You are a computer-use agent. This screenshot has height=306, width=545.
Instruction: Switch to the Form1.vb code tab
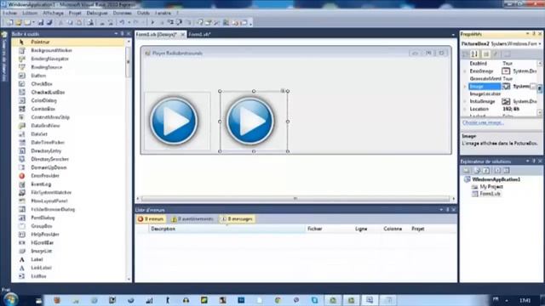point(199,34)
